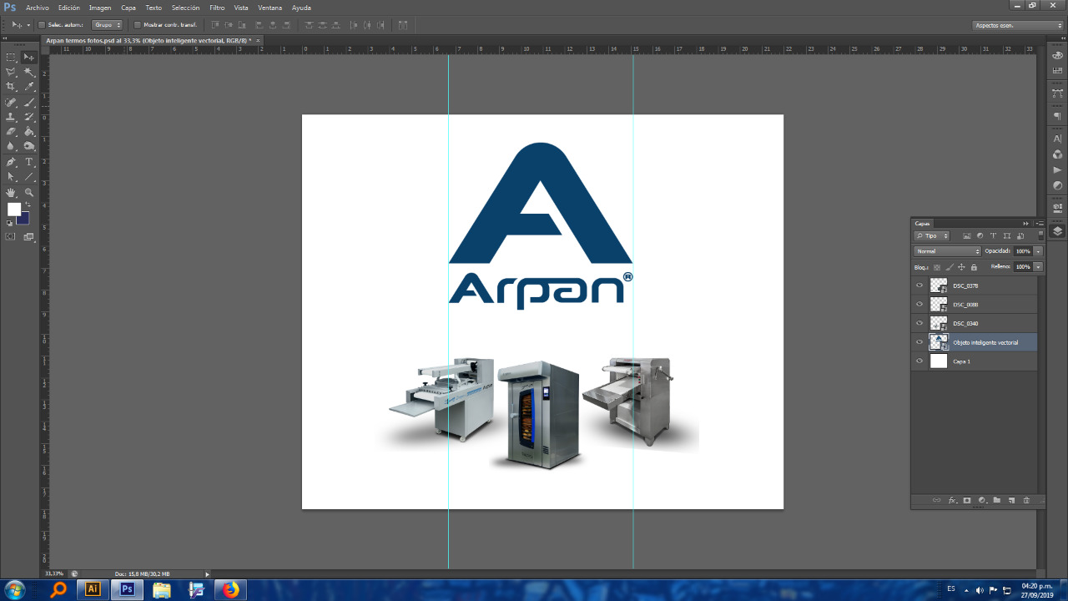The image size is (1068, 601).
Task: Open the Normal blend mode dropdown
Action: pyautogui.click(x=948, y=251)
